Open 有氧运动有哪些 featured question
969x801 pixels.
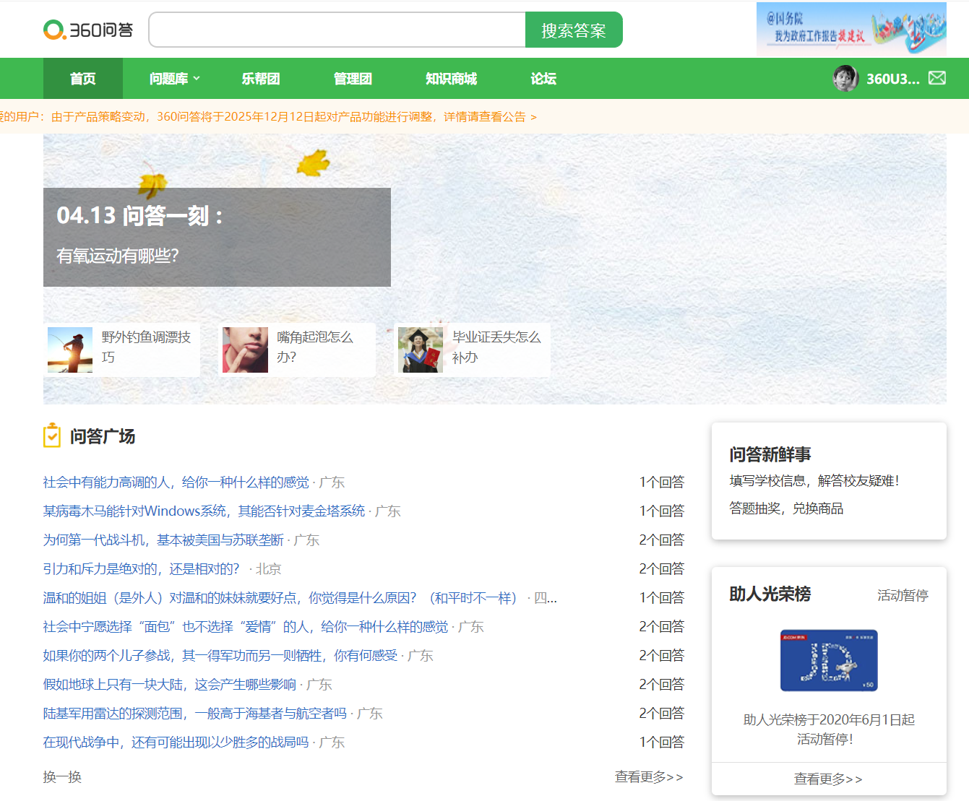pyautogui.click(x=118, y=256)
